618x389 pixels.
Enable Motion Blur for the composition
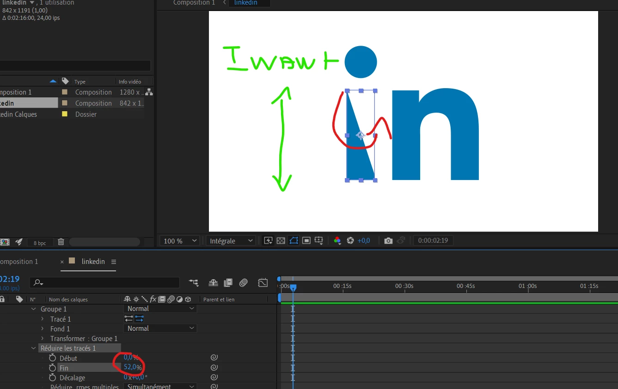(x=244, y=282)
